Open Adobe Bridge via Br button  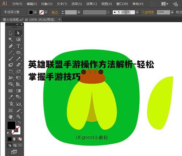(153, 4)
